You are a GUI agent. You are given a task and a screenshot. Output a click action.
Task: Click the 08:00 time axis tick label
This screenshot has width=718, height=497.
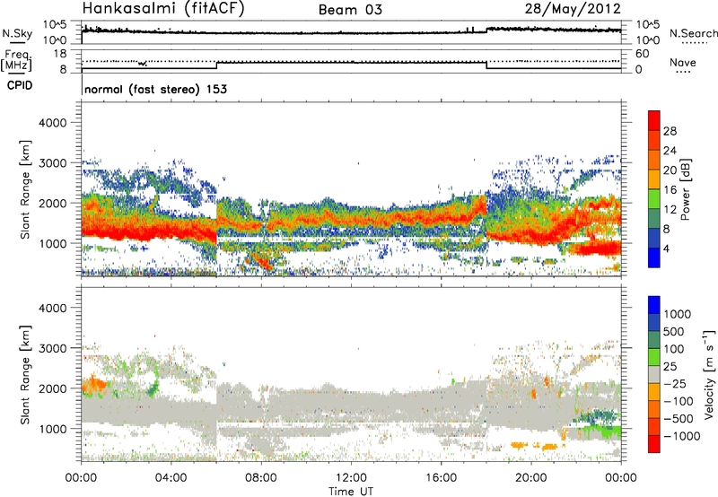261,477
